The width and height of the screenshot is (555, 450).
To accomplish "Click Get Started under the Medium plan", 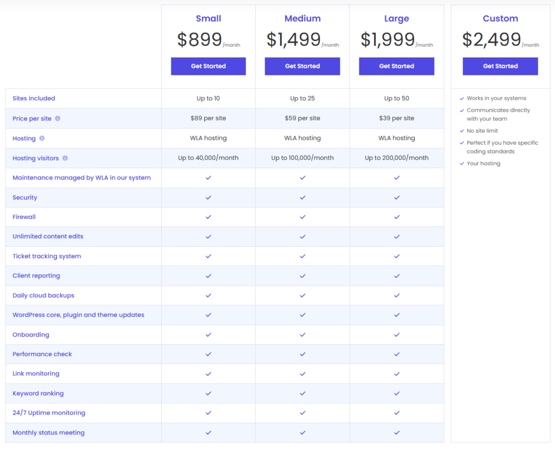I will [x=302, y=66].
